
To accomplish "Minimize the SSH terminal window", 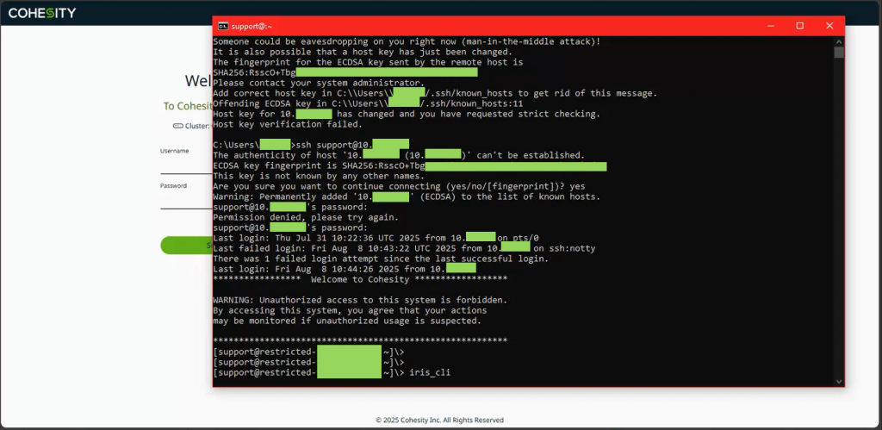I will pos(771,26).
